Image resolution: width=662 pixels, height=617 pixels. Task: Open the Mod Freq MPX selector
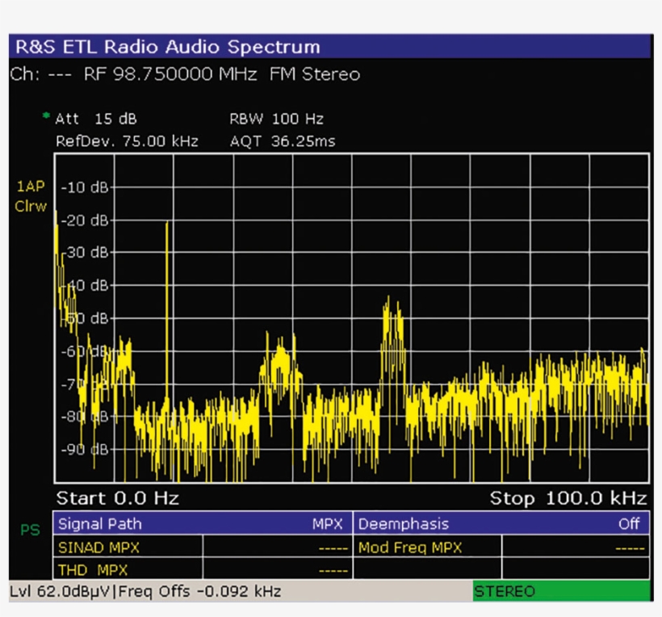(408, 547)
